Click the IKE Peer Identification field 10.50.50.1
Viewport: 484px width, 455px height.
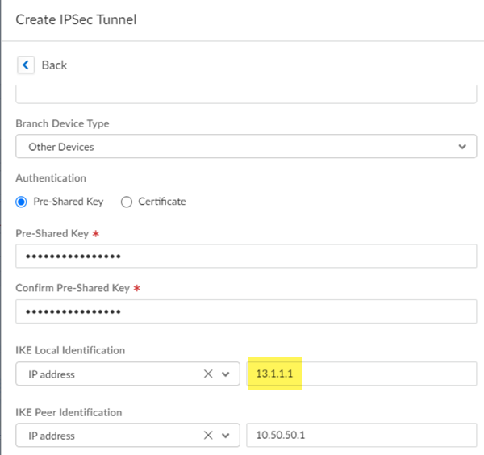point(361,436)
